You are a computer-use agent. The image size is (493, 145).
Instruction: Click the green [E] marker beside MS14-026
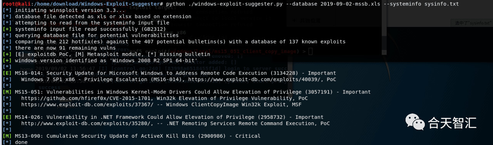7,117
